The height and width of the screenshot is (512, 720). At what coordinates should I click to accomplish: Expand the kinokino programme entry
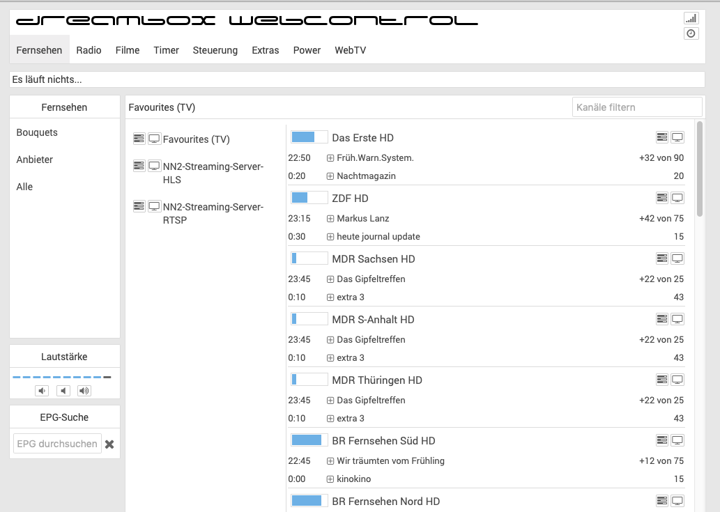pos(330,479)
